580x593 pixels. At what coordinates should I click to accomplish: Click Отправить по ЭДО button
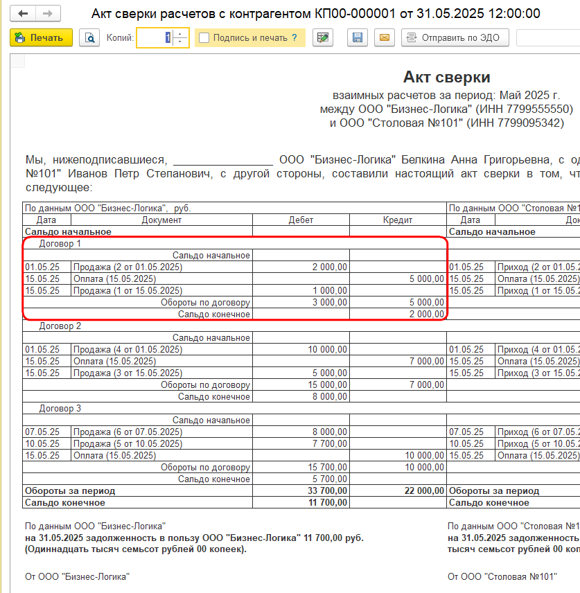455,38
